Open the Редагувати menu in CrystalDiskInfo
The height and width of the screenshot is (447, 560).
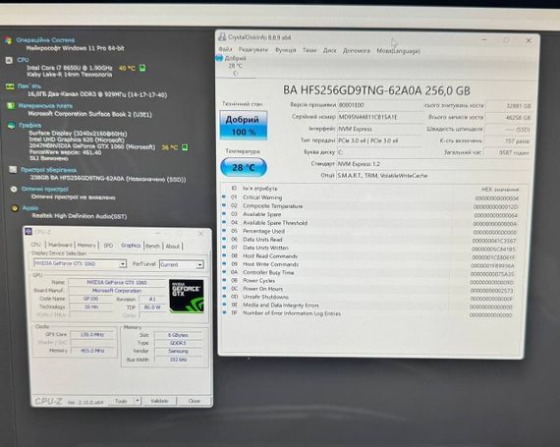(x=253, y=50)
